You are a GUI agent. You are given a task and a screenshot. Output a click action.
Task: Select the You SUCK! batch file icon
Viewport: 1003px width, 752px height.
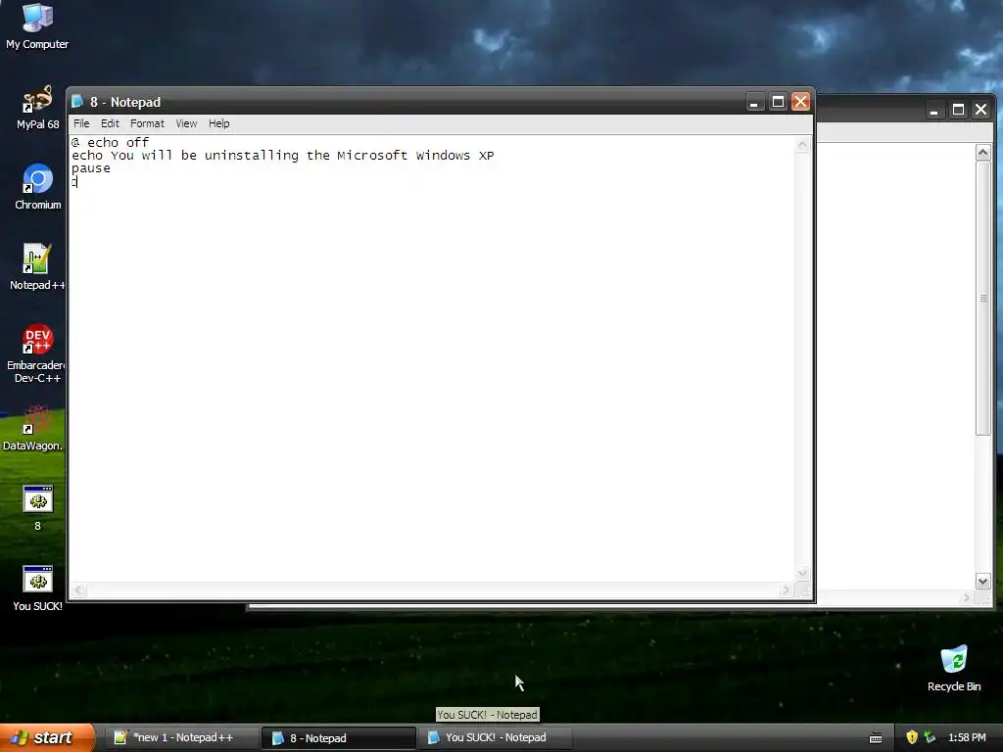(x=37, y=588)
